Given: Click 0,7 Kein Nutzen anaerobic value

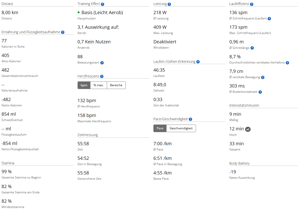Looking at the screenshot, I should tap(94, 42).
